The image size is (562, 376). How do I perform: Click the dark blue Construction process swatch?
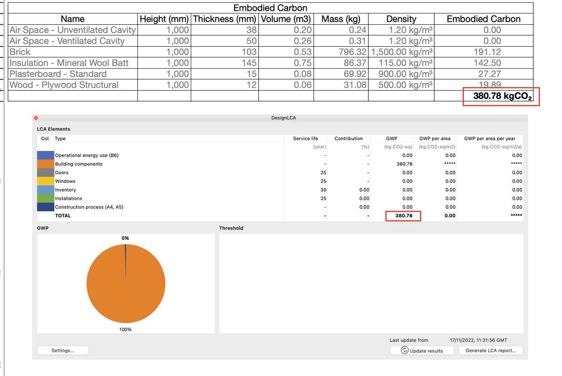tap(45, 207)
